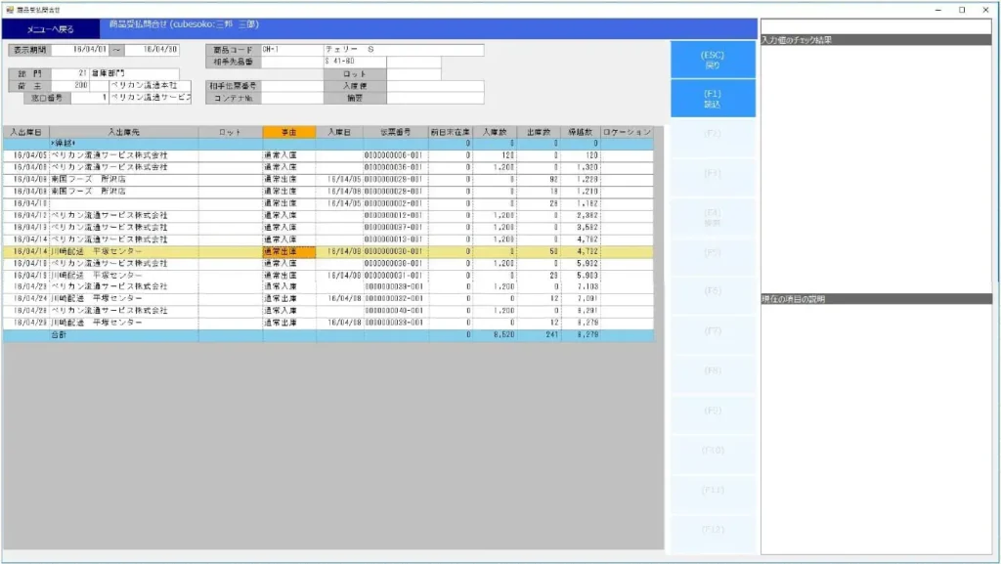Viewport: 1001px width, 564px height.
Task: Click the application icon in title bar
Action: pos(9,9)
